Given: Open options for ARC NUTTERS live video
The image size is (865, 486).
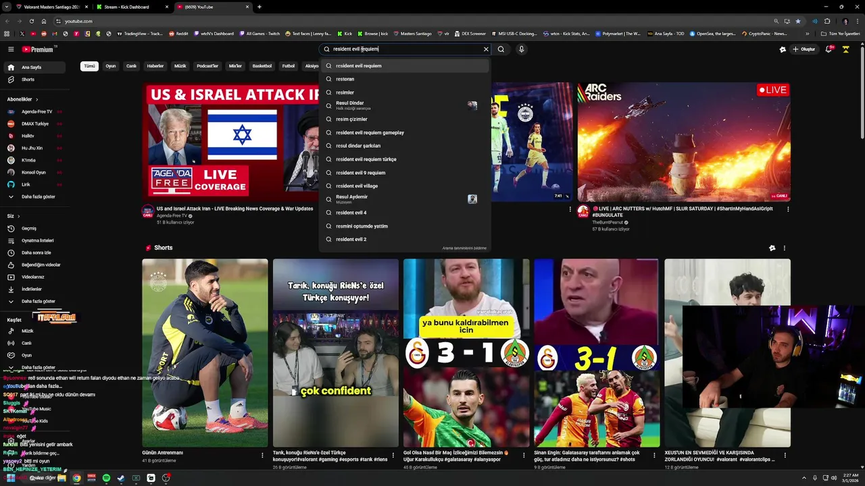Looking at the screenshot, I should click(x=787, y=209).
